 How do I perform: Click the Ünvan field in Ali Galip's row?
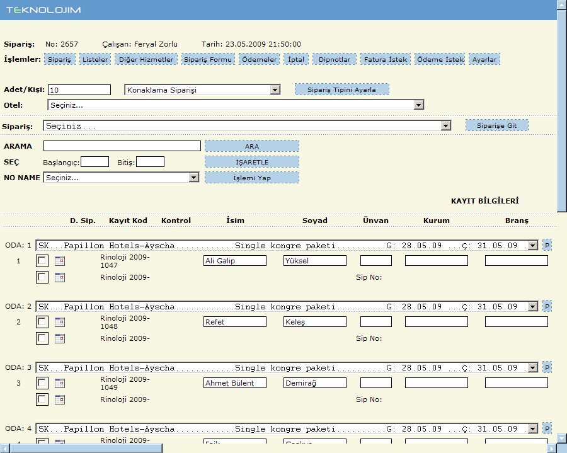376,261
